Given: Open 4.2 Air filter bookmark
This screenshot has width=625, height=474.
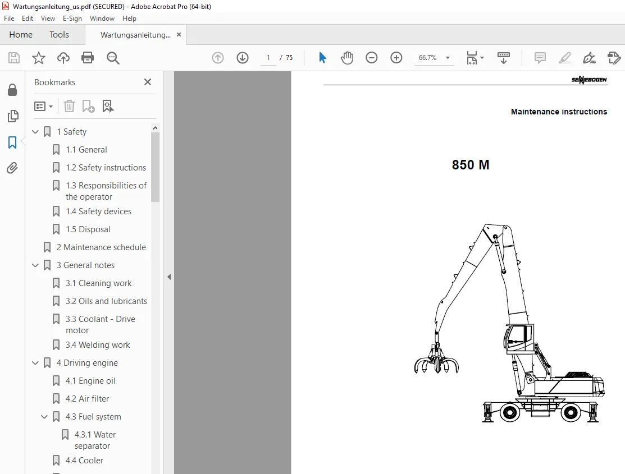Looking at the screenshot, I should point(87,399).
